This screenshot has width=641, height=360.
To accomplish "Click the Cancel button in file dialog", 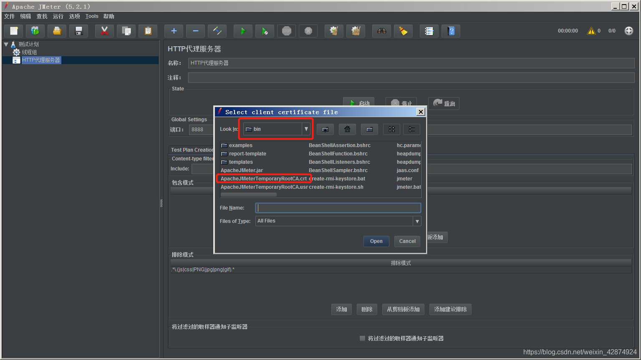I will point(407,241).
